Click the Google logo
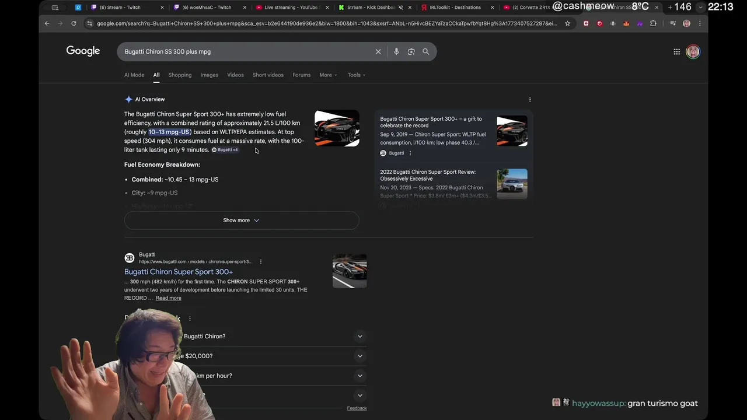 pyautogui.click(x=83, y=51)
